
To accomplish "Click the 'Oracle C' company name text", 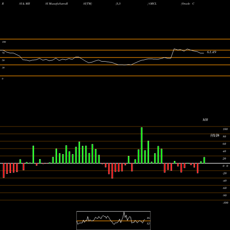I will pos(188,4).
